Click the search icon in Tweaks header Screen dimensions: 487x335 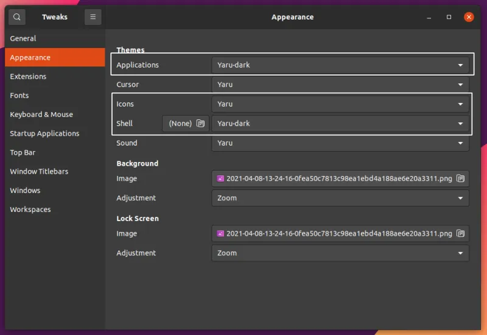click(x=17, y=17)
